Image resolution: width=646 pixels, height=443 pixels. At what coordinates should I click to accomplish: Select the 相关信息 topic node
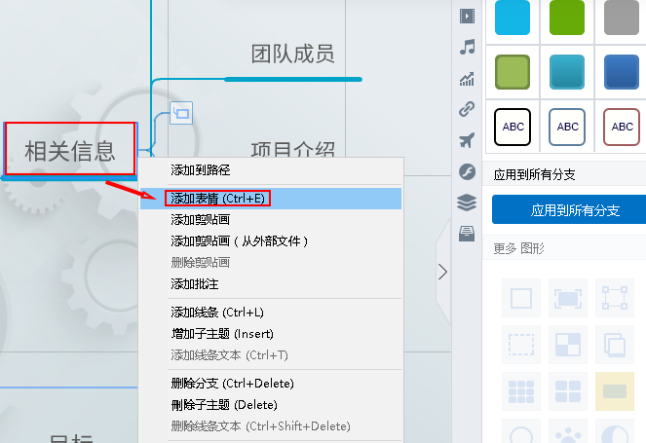[x=69, y=150]
